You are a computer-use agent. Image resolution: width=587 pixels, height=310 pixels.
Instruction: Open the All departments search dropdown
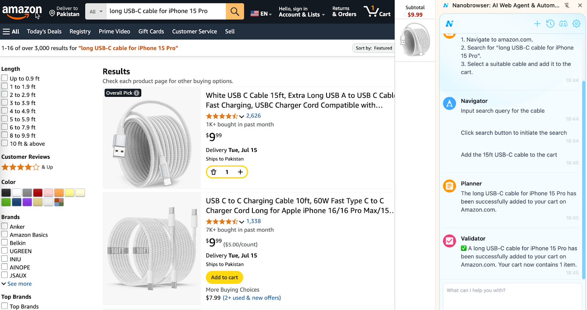96,11
